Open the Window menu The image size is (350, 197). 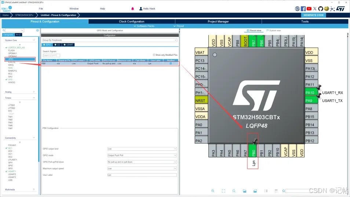74,8
